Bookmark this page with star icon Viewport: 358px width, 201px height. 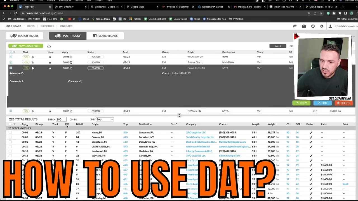321,13
